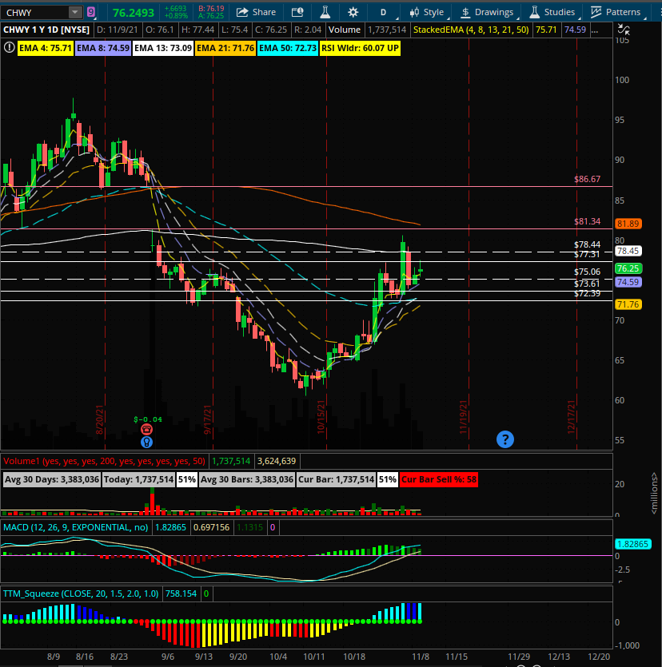
Task: Select the EMA 50: 72.73 cyan label
Action: click(288, 48)
